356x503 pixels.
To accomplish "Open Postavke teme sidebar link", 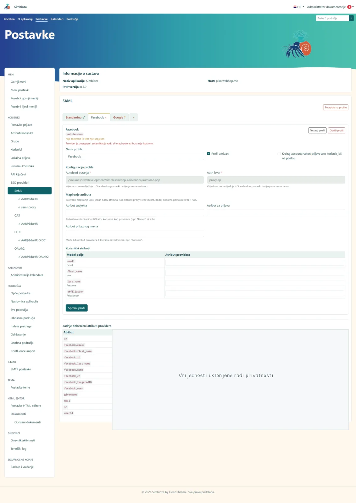I will [20, 388].
